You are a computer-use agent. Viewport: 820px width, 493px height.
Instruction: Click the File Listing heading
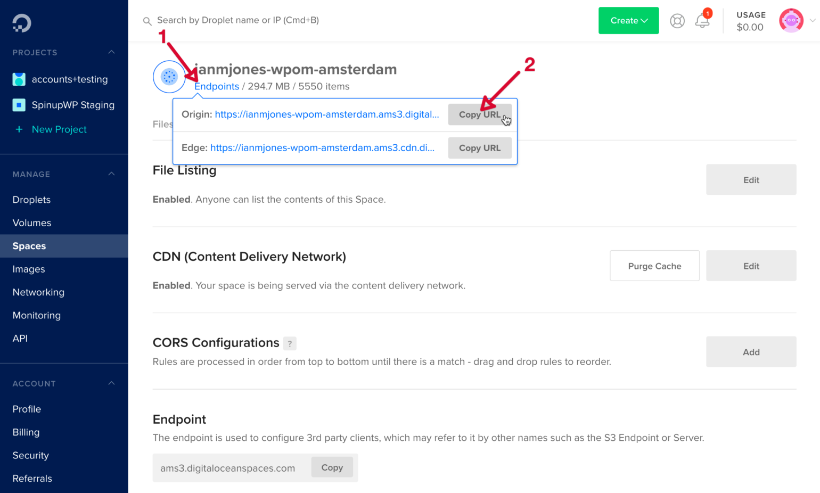185,170
